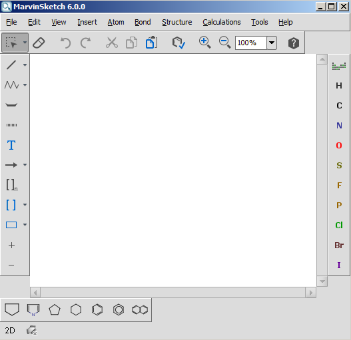
Task: Select the Erase tool
Action: pyautogui.click(x=39, y=43)
